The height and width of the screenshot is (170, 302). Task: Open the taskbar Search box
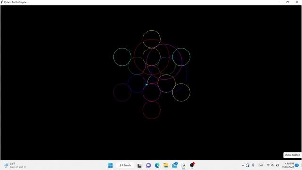[x=125, y=165]
